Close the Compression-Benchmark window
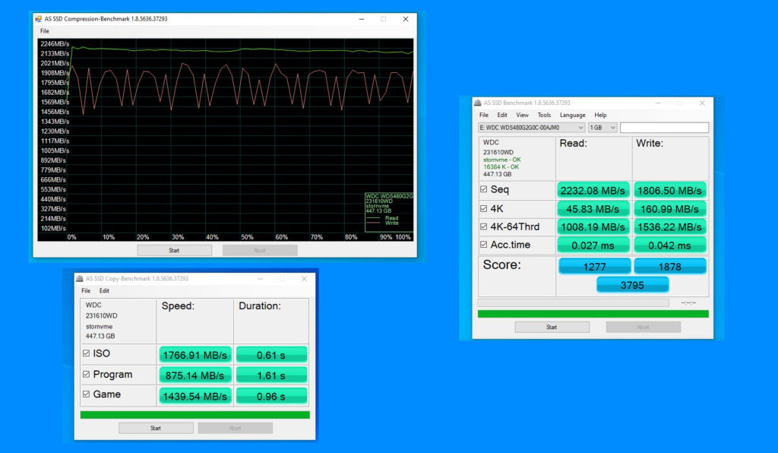The image size is (778, 453). pyautogui.click(x=406, y=19)
